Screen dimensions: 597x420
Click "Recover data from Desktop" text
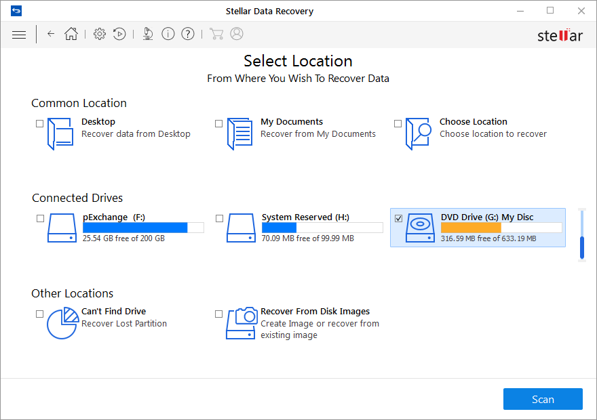136,134
